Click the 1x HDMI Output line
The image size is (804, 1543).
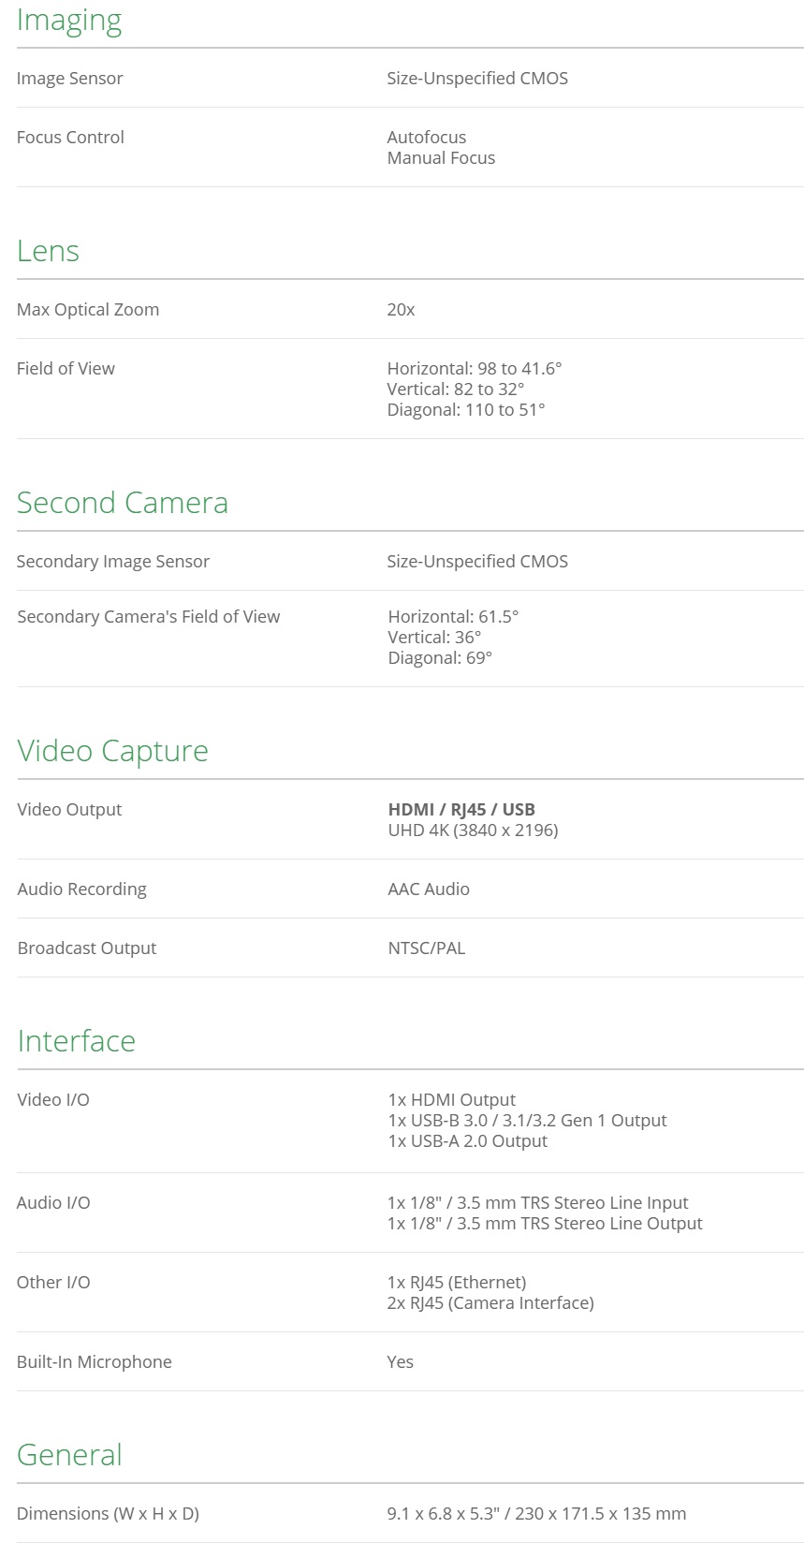(x=451, y=1100)
